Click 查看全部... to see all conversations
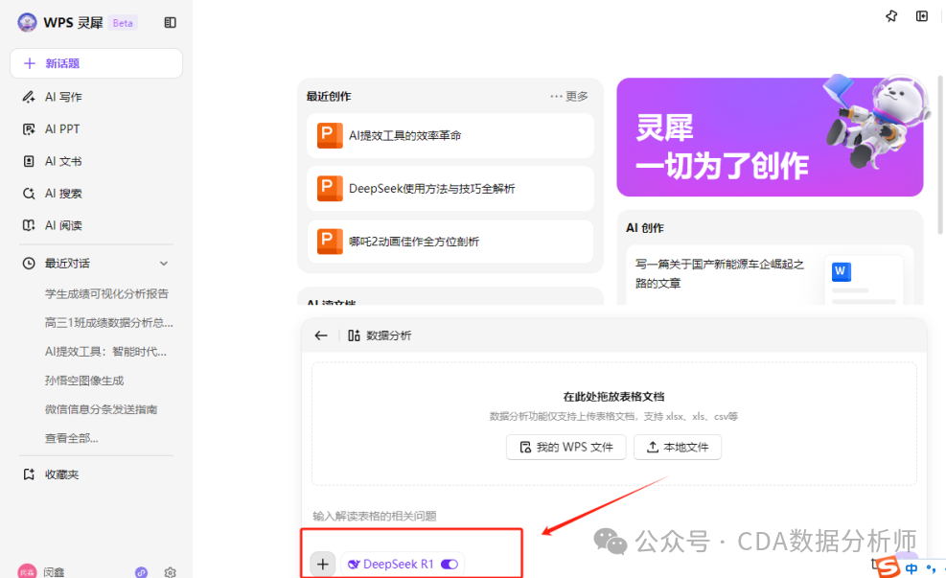946x578 pixels. tap(71, 439)
